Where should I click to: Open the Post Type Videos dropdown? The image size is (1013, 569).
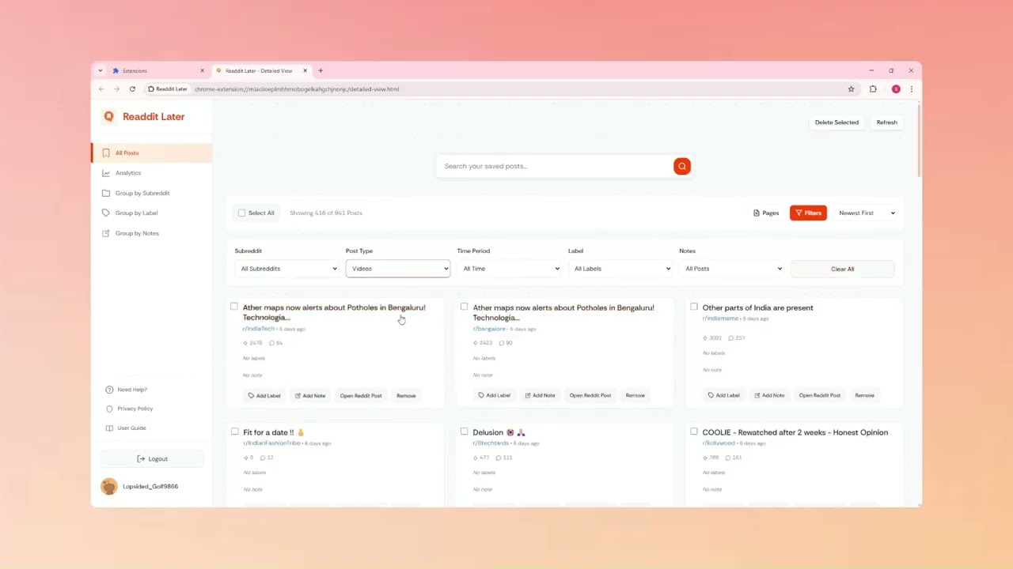point(397,269)
